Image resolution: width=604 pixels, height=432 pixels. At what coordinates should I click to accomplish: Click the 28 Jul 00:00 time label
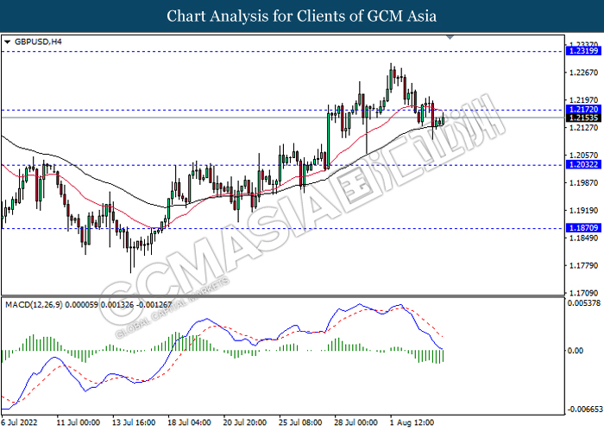point(355,422)
